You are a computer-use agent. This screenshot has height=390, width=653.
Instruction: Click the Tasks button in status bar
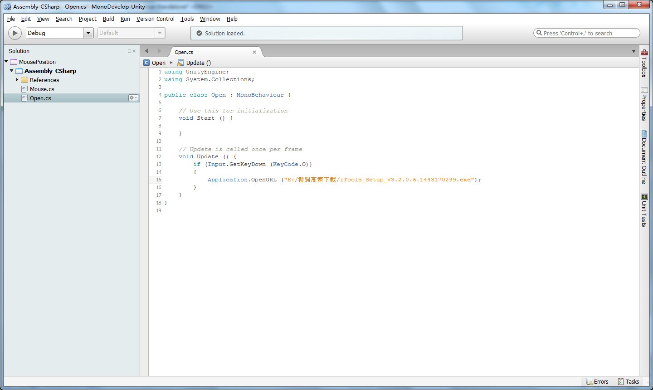pos(628,381)
